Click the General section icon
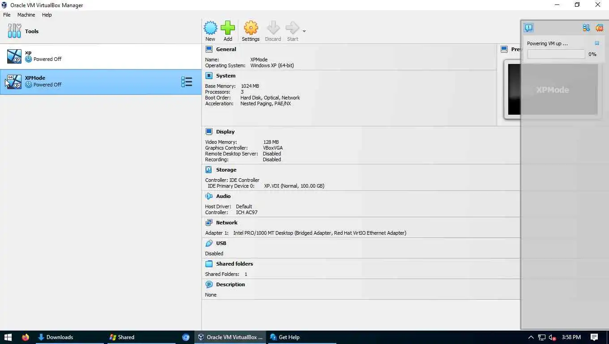Screen dimensions: 609x344 point(209,49)
